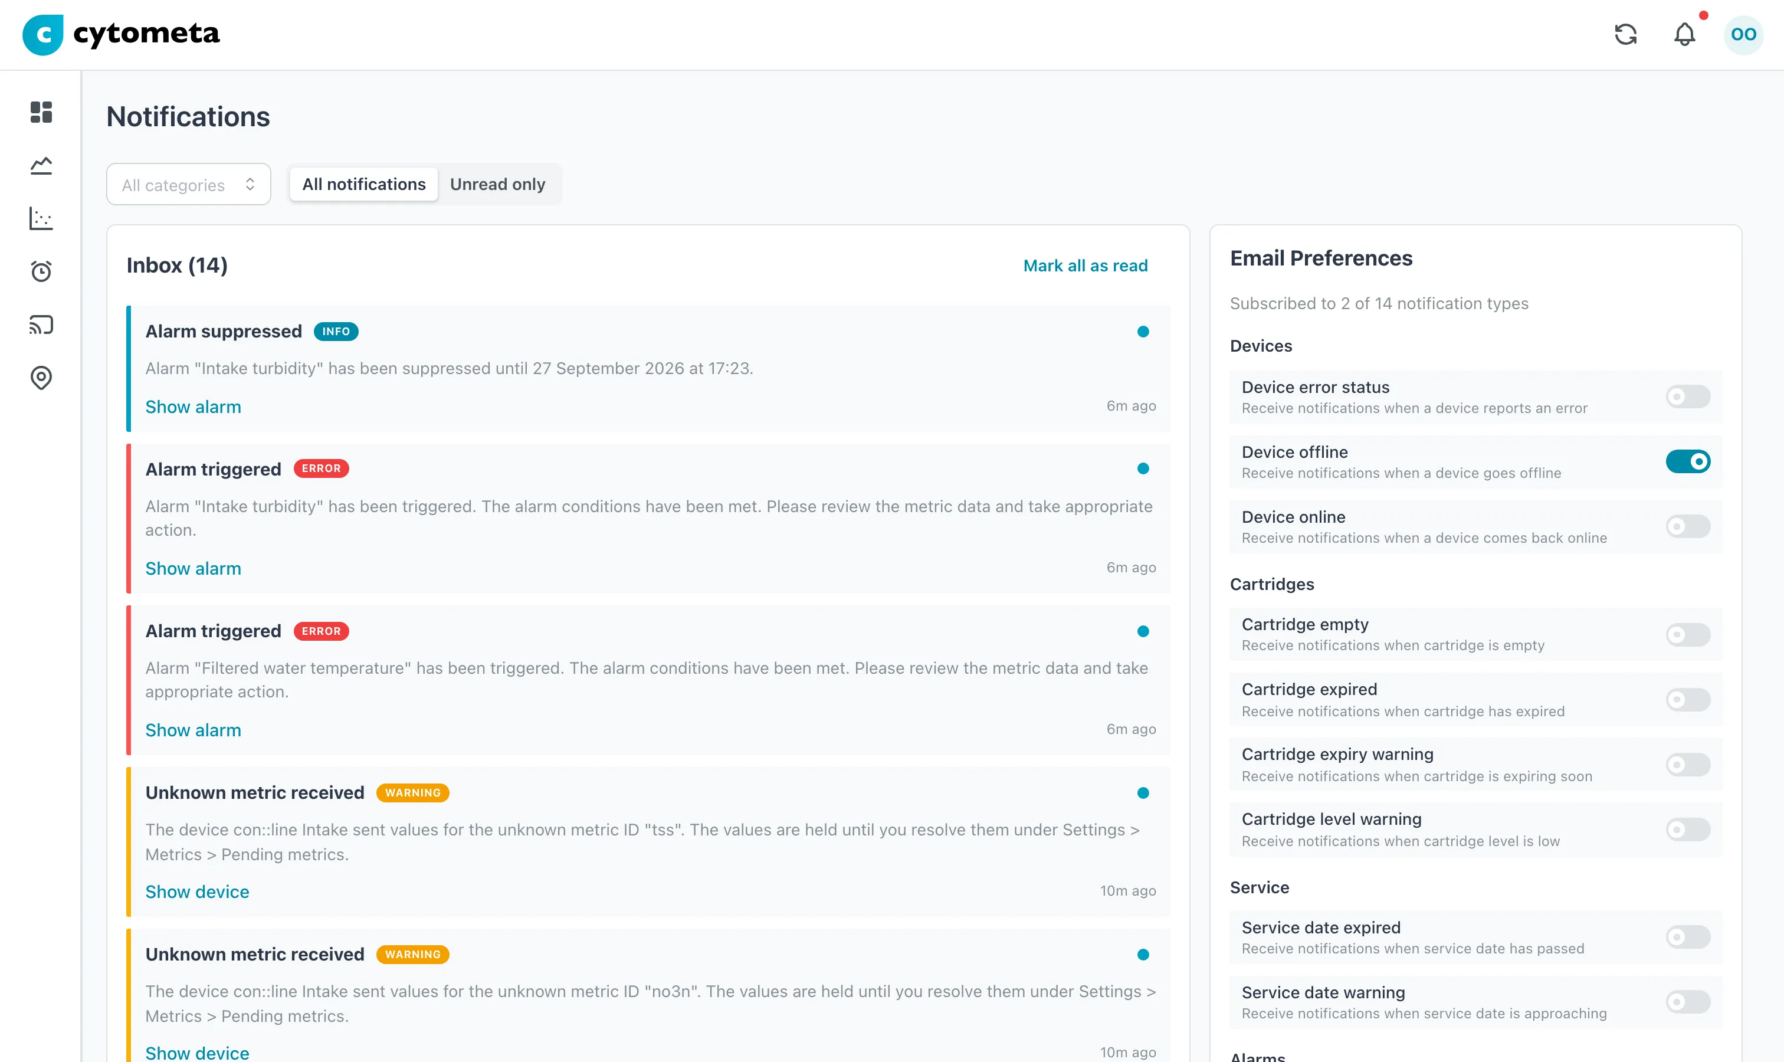This screenshot has height=1062, width=1784.
Task: Enable Cartridge empty email toggle
Action: pyautogui.click(x=1687, y=635)
